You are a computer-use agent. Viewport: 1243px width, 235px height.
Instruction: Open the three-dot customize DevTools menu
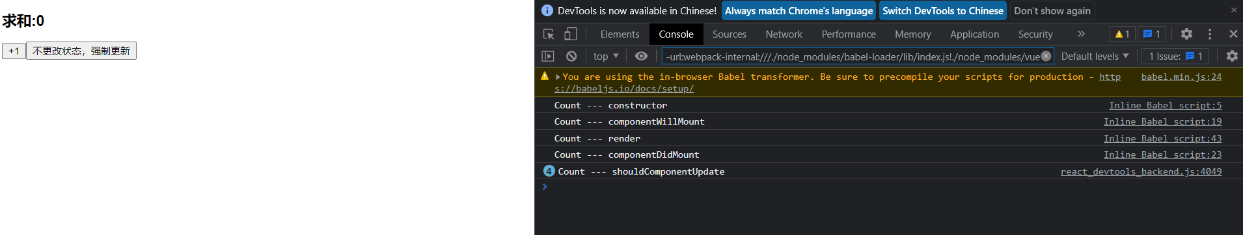pos(1210,34)
